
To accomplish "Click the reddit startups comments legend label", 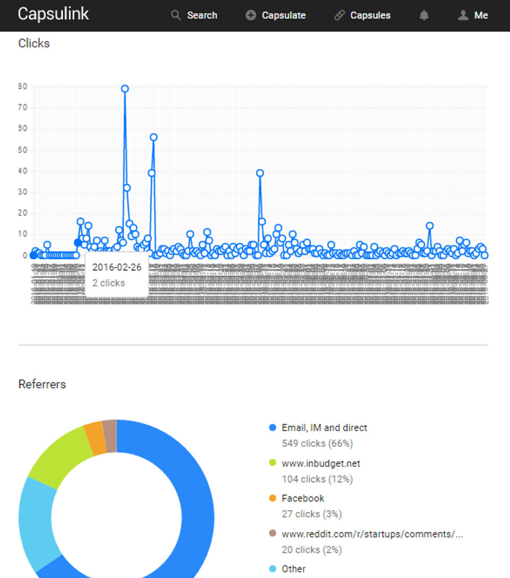I will 372,534.
